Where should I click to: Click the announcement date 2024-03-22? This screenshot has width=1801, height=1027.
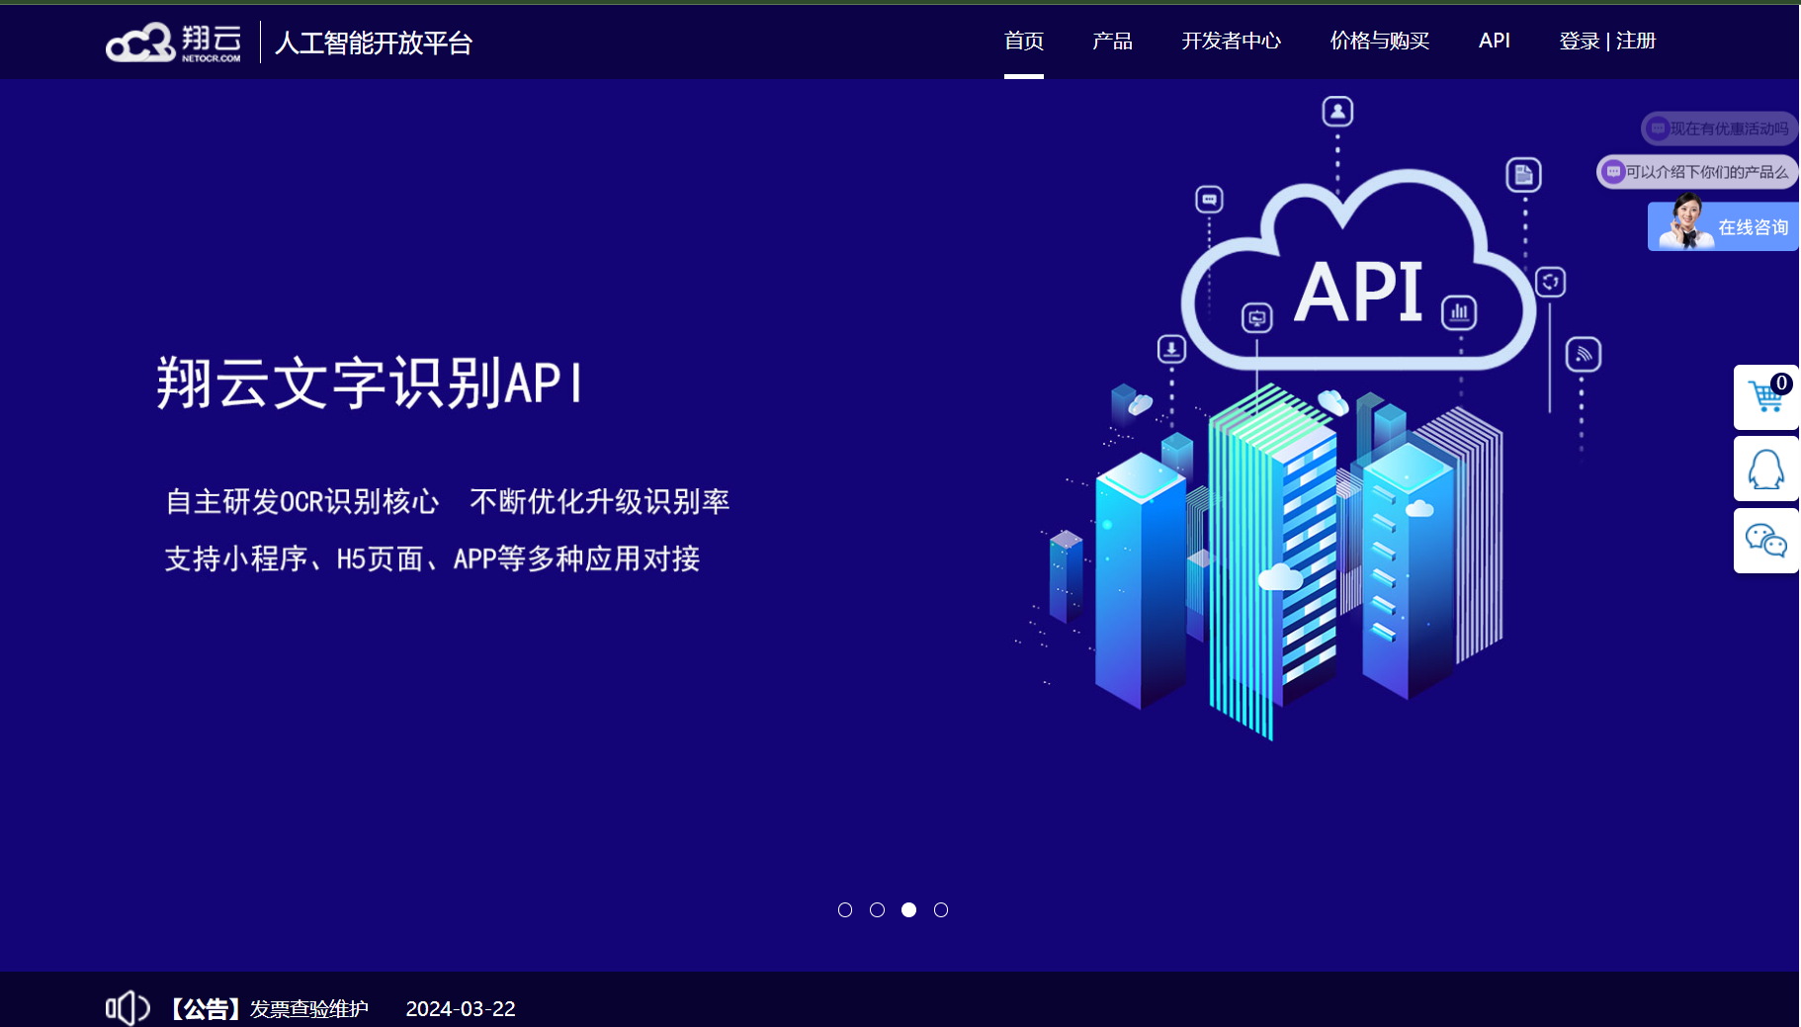point(461,1008)
